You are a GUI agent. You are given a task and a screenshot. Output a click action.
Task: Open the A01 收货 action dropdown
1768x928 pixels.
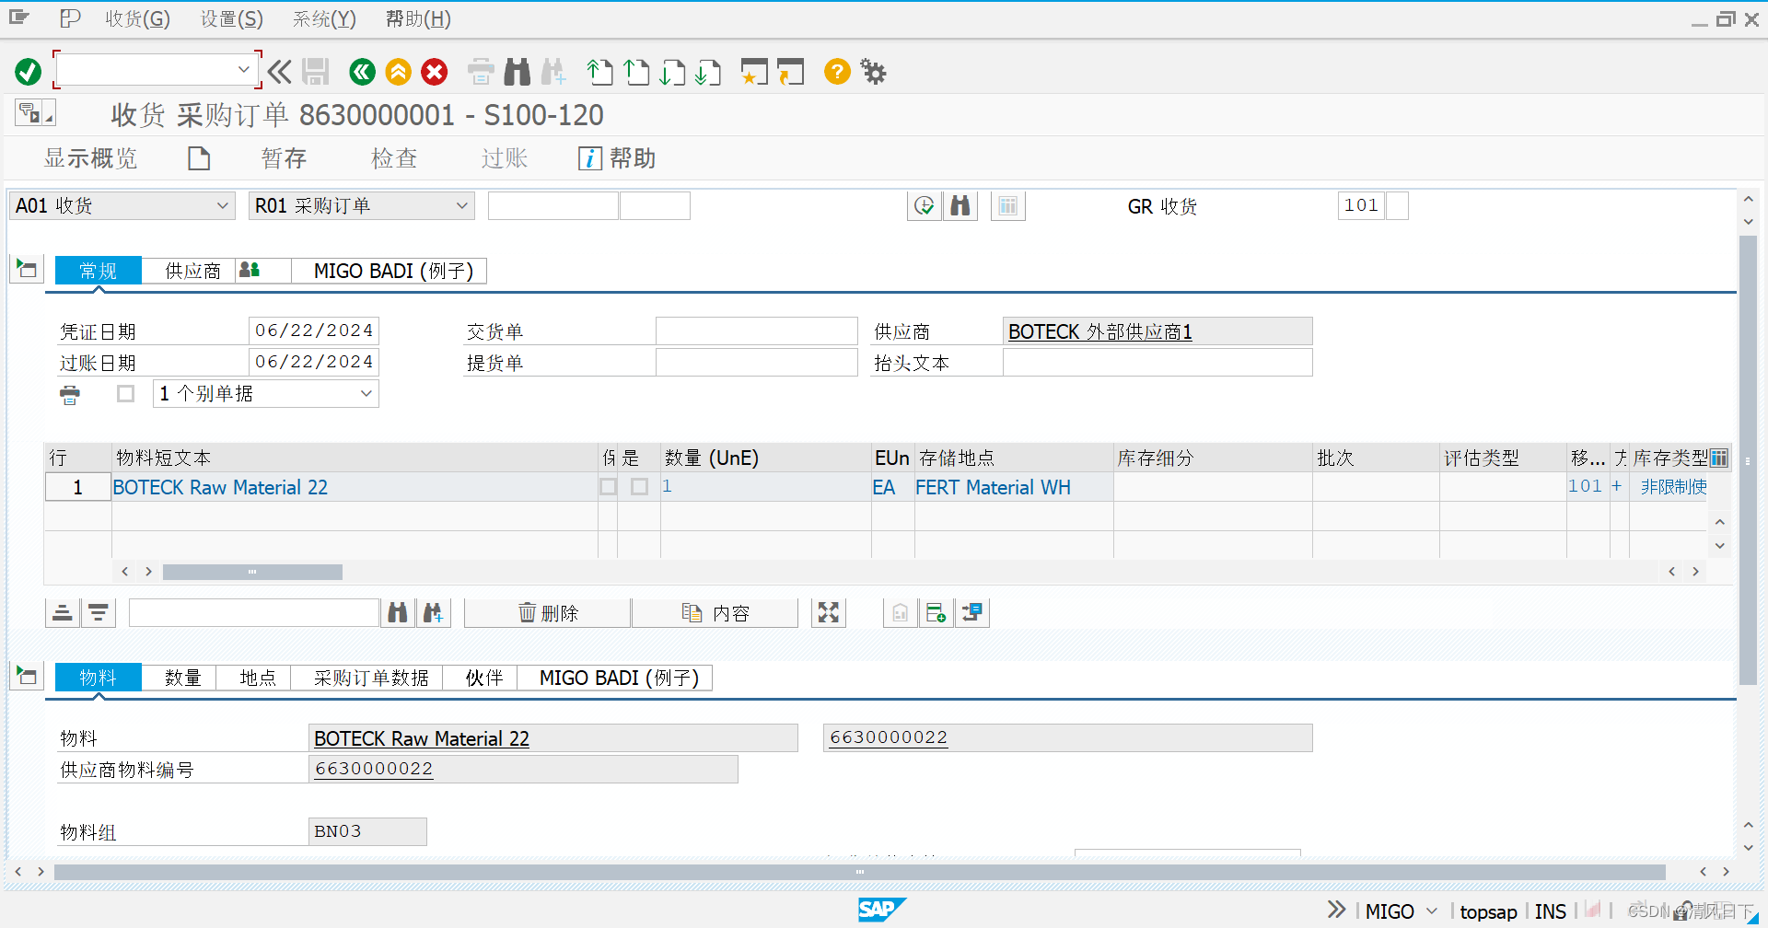222,206
